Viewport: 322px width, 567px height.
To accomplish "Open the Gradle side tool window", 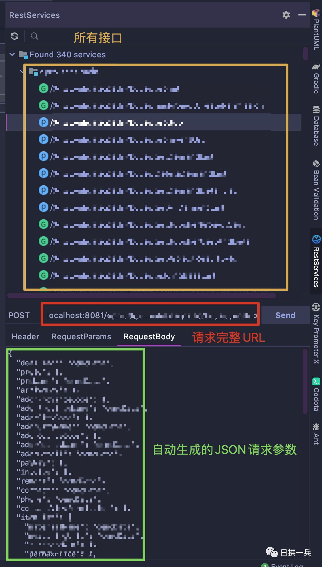I will (316, 79).
